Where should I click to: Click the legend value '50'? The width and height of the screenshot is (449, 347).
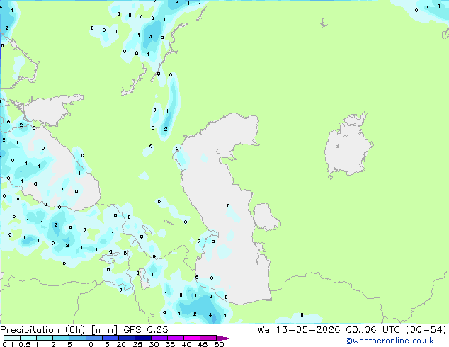(219, 344)
